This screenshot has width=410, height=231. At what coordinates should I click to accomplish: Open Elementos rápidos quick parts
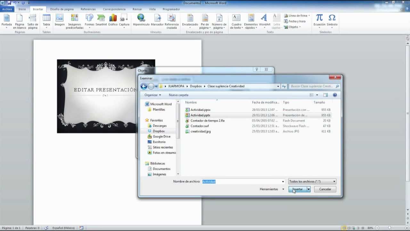tap(251, 21)
